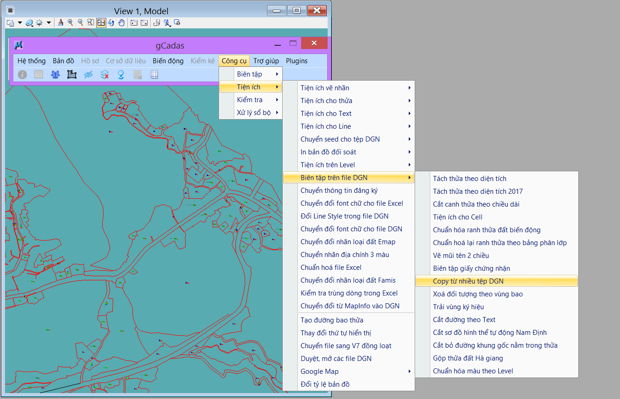The width and height of the screenshot is (620, 399).
Task: Click the parcel polygon shape icon
Action: [71, 74]
